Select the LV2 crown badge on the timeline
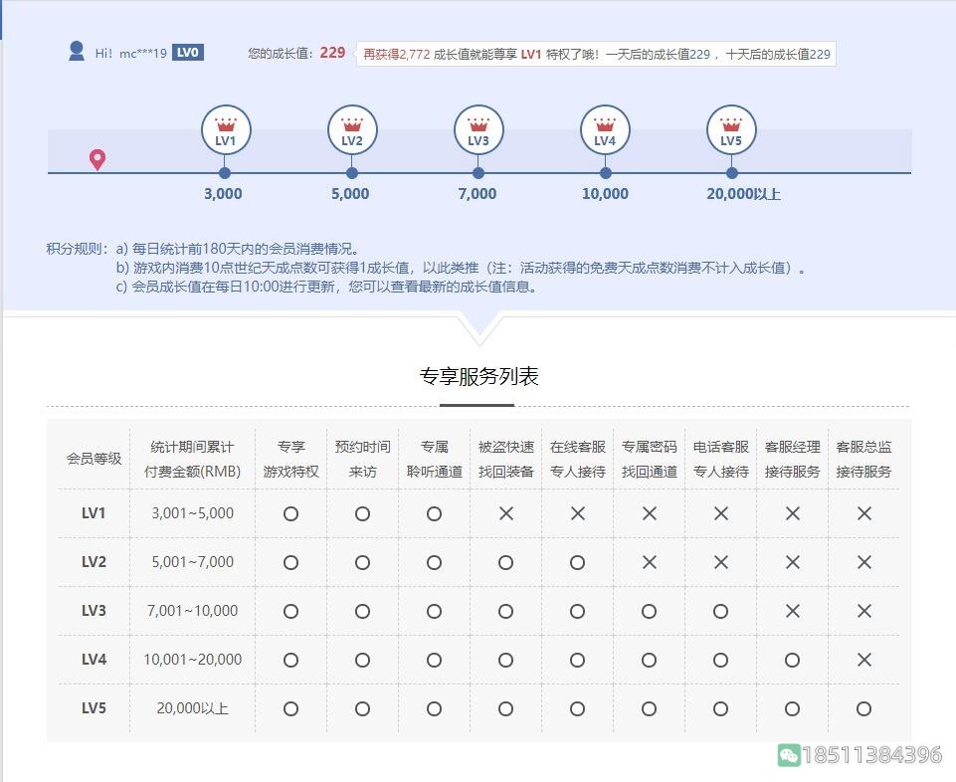Image resolution: width=956 pixels, height=782 pixels. tap(351, 127)
